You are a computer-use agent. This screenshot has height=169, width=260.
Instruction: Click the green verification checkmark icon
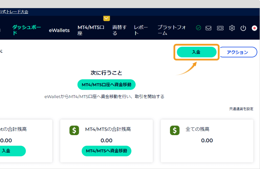pyautogui.click(x=198, y=28)
